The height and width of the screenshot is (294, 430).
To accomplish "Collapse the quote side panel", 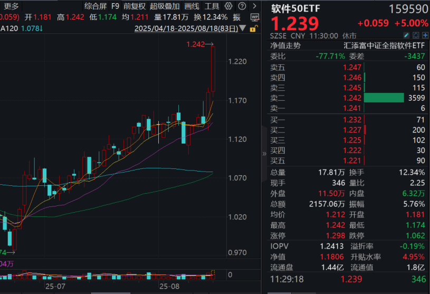I will point(265,154).
